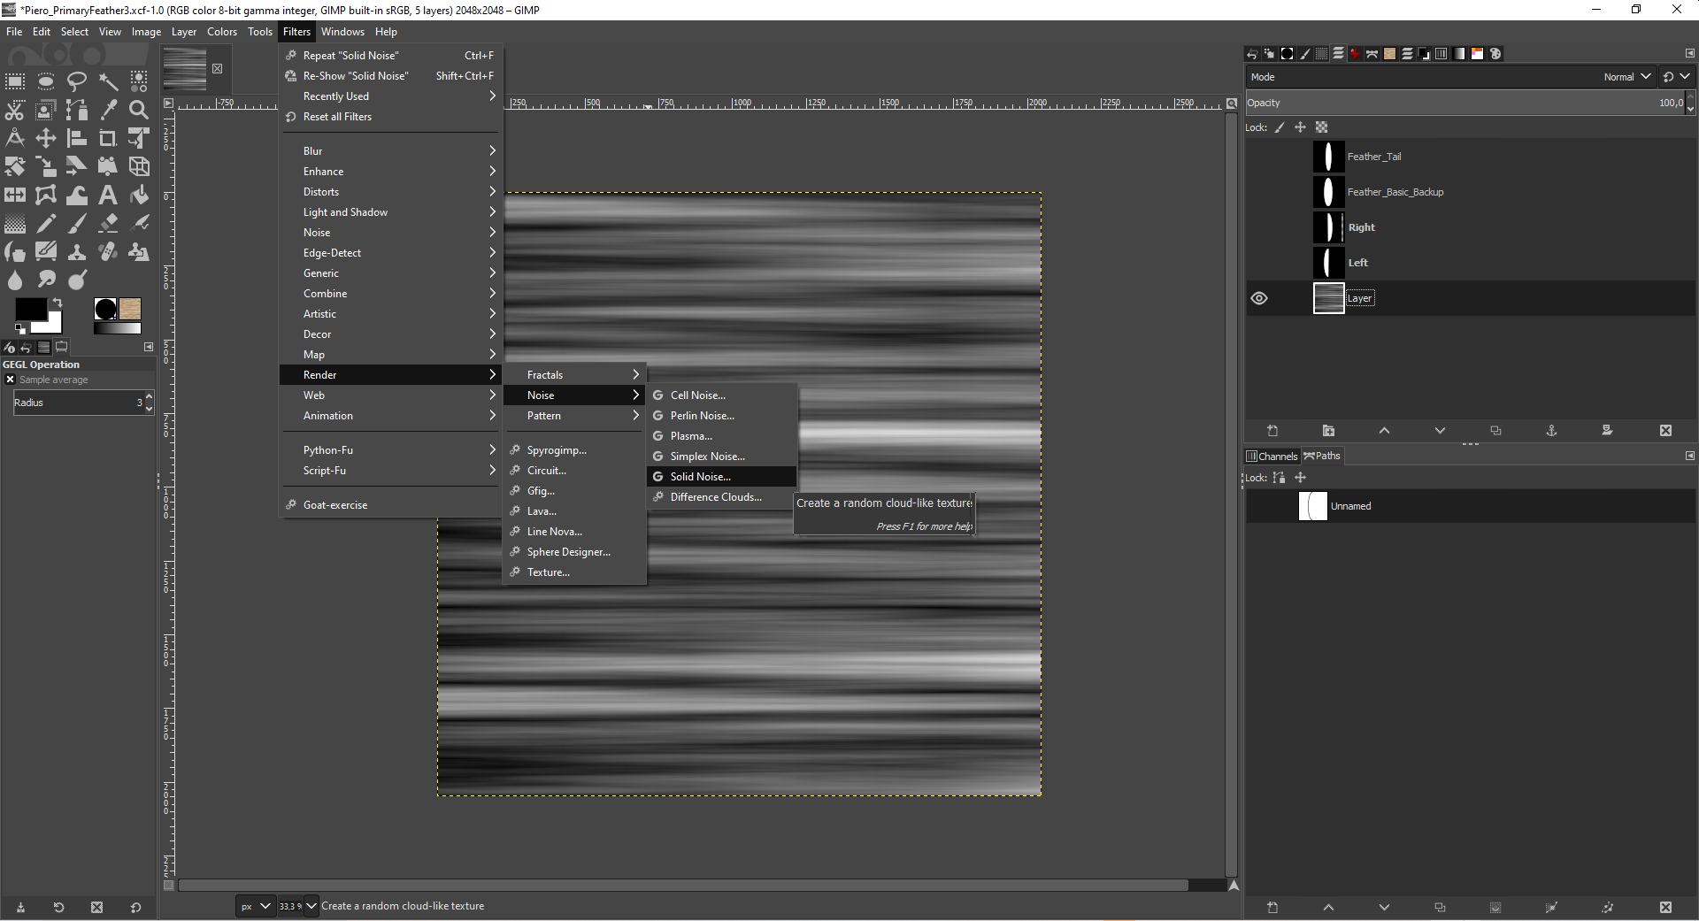Choose Difference Clouds from the Noise submenu
The image size is (1699, 921).
pos(716,496)
